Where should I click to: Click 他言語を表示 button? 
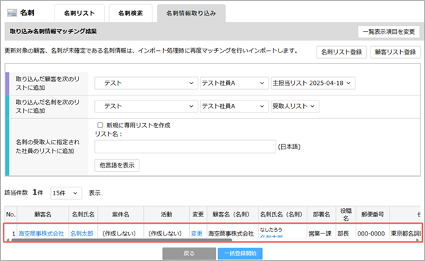(117, 165)
